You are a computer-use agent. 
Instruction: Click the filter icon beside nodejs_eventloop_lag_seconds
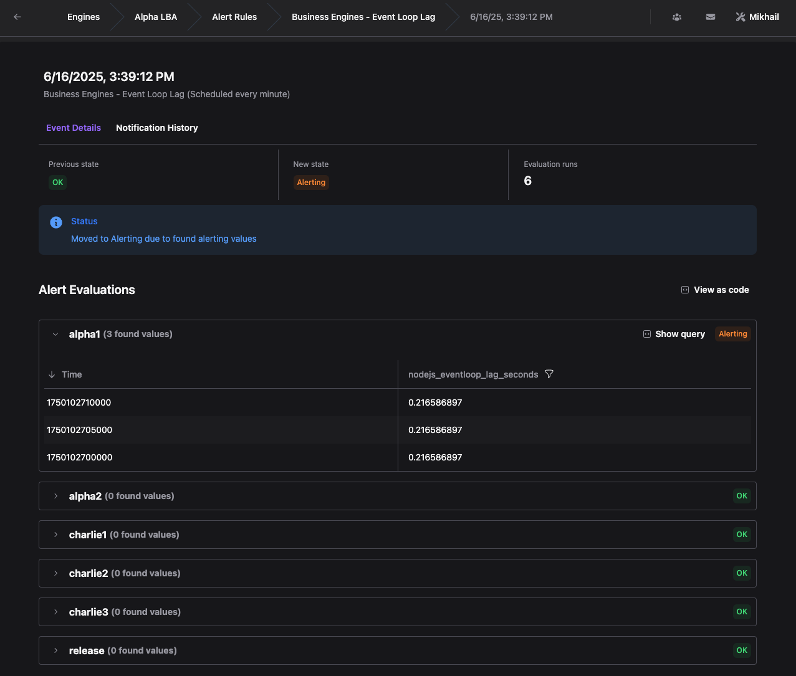pos(549,374)
